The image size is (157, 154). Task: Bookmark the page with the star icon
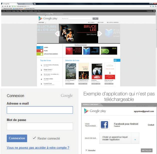[x=150, y=6]
